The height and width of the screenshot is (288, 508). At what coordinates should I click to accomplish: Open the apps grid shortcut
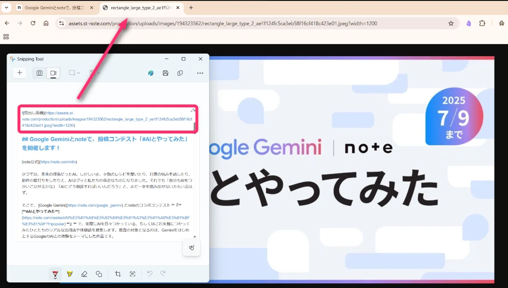click(6, 37)
